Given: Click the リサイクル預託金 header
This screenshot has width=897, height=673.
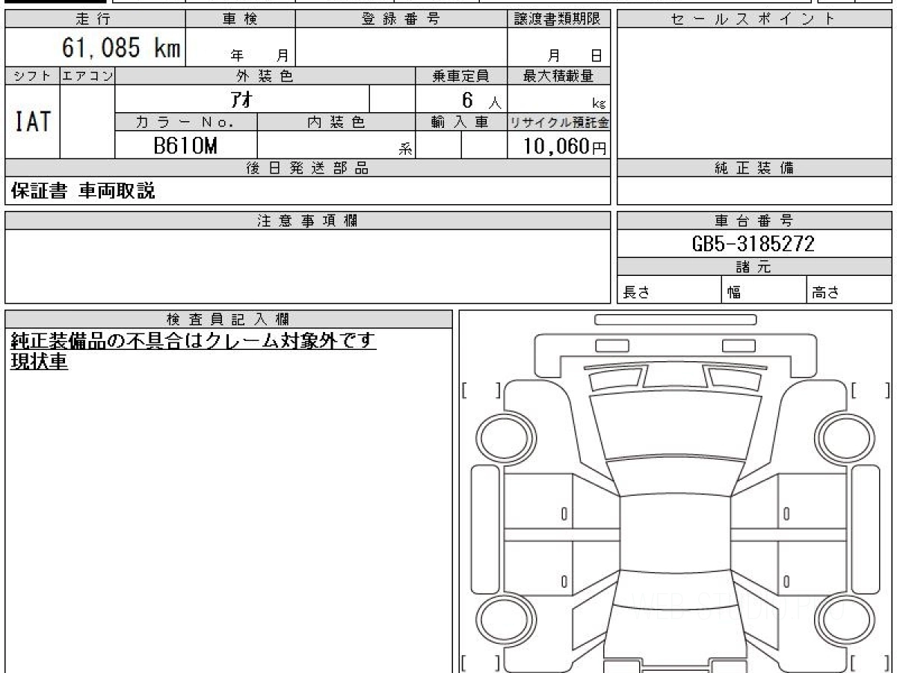Looking at the screenshot, I should click(x=558, y=122).
